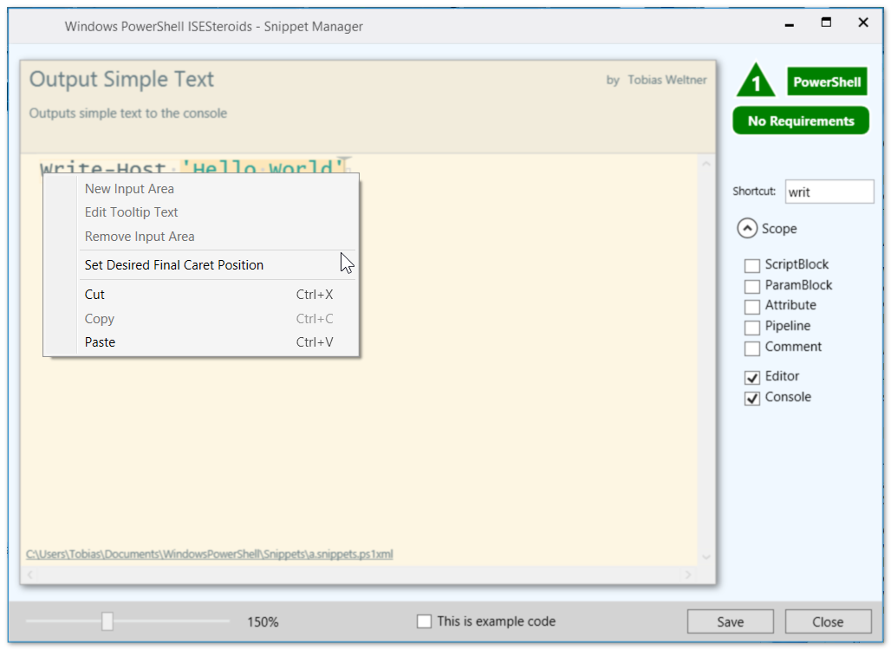Collapse the Scope section chevron
Viewport: 891px width, 650px height.
(746, 229)
